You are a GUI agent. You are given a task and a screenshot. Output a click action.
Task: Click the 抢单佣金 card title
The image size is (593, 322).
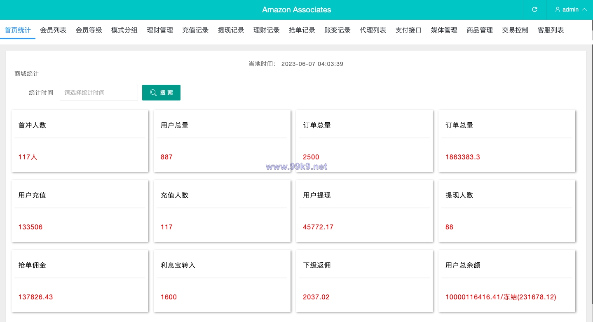tap(32, 265)
